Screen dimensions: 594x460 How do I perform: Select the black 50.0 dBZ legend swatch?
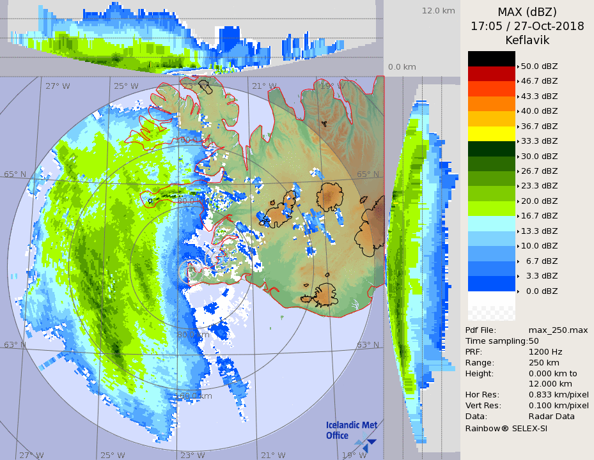pos(491,59)
